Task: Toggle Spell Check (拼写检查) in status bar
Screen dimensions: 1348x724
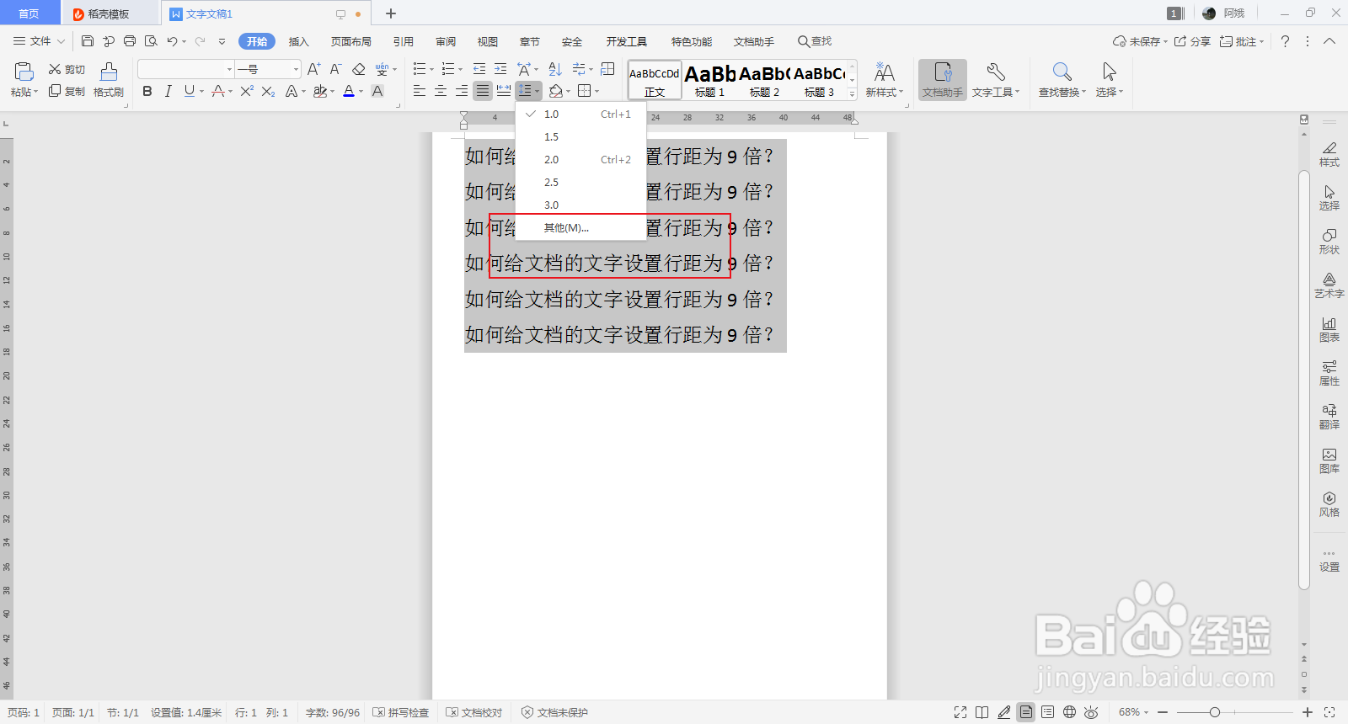Action: coord(401,712)
